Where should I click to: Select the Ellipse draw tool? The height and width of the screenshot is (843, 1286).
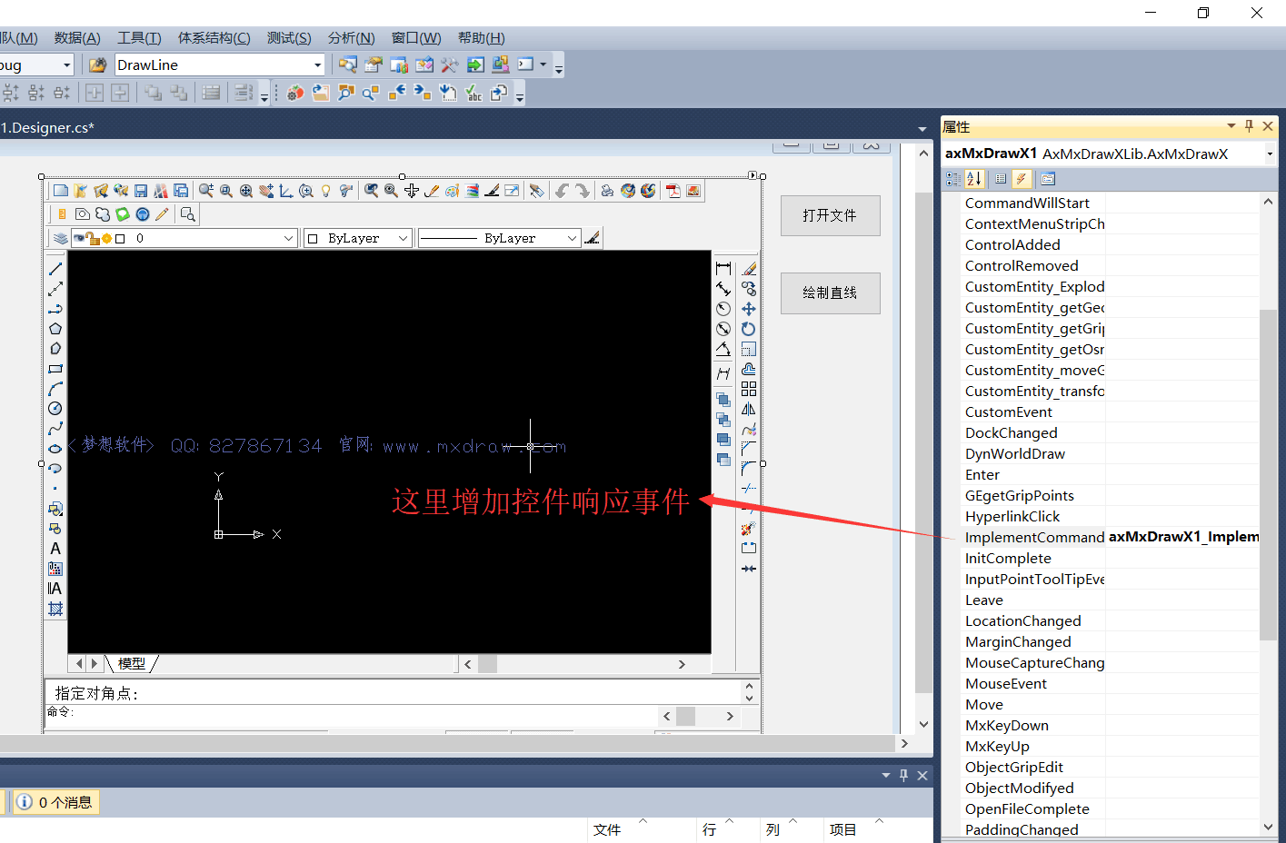55,449
